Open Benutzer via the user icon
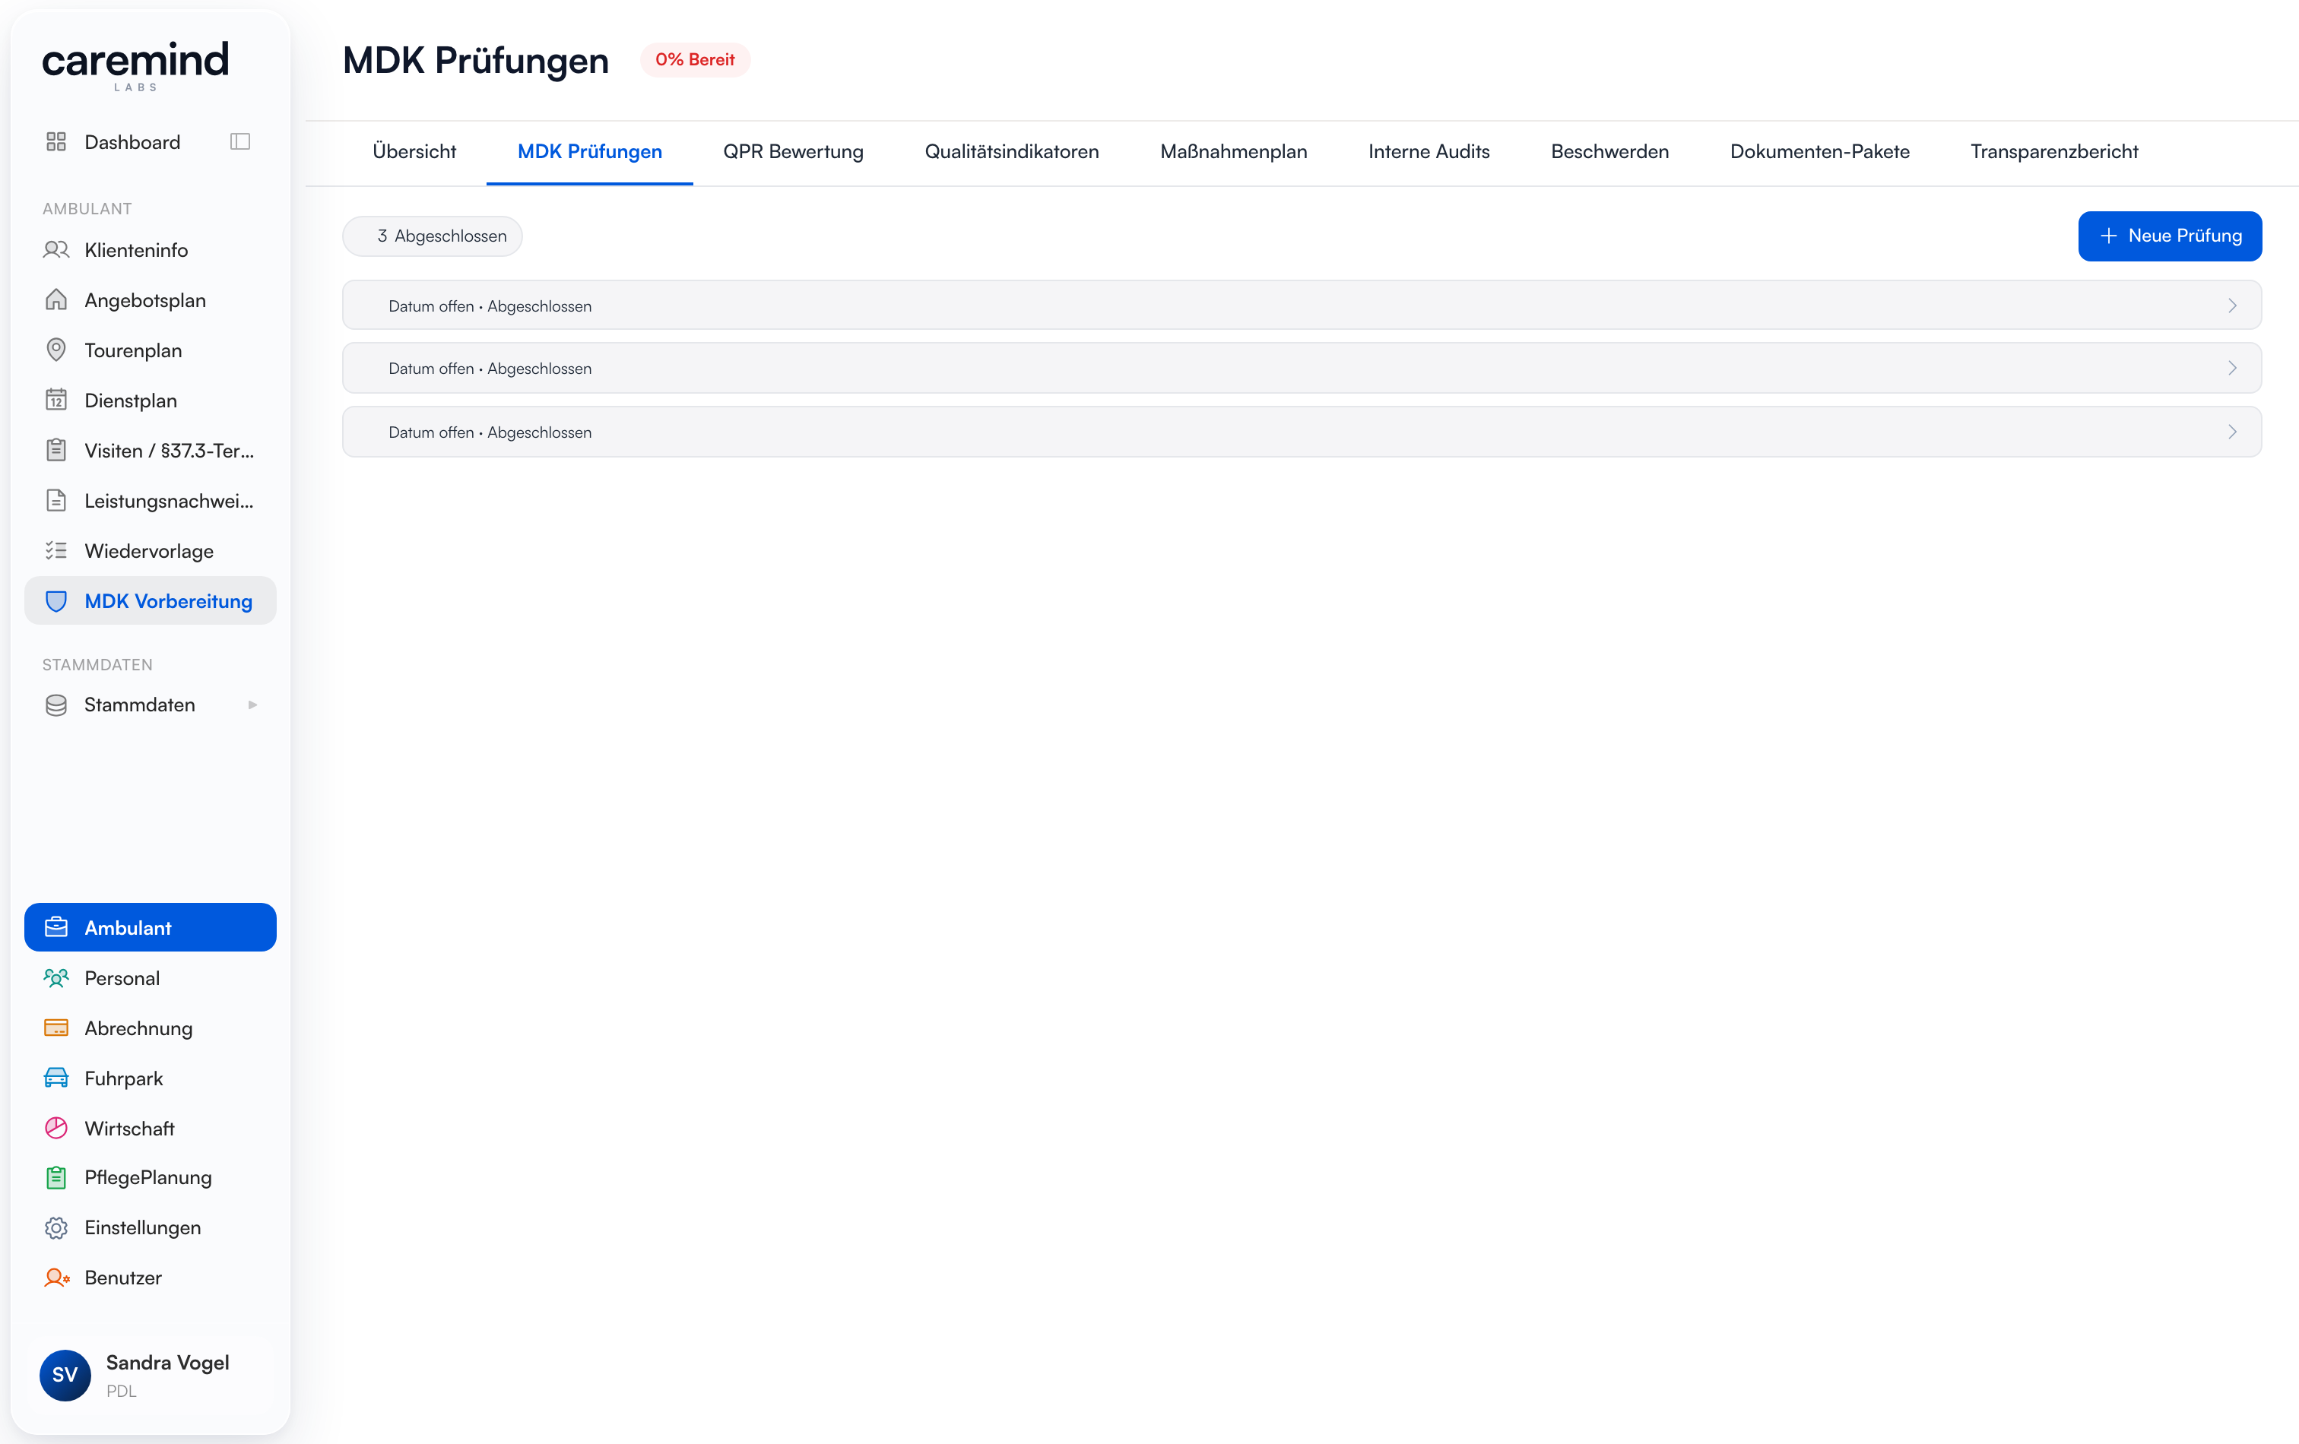Image resolution: width=2299 pixels, height=1444 pixels. click(x=56, y=1278)
